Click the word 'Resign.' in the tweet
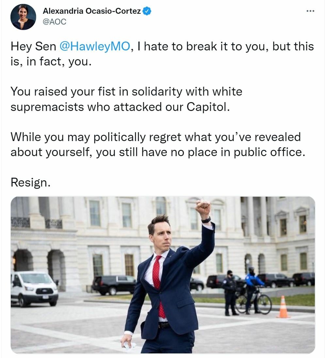Image resolution: width=325 pixels, height=358 pixels. point(30,183)
